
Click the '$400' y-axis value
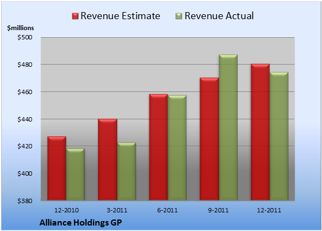[25, 174]
